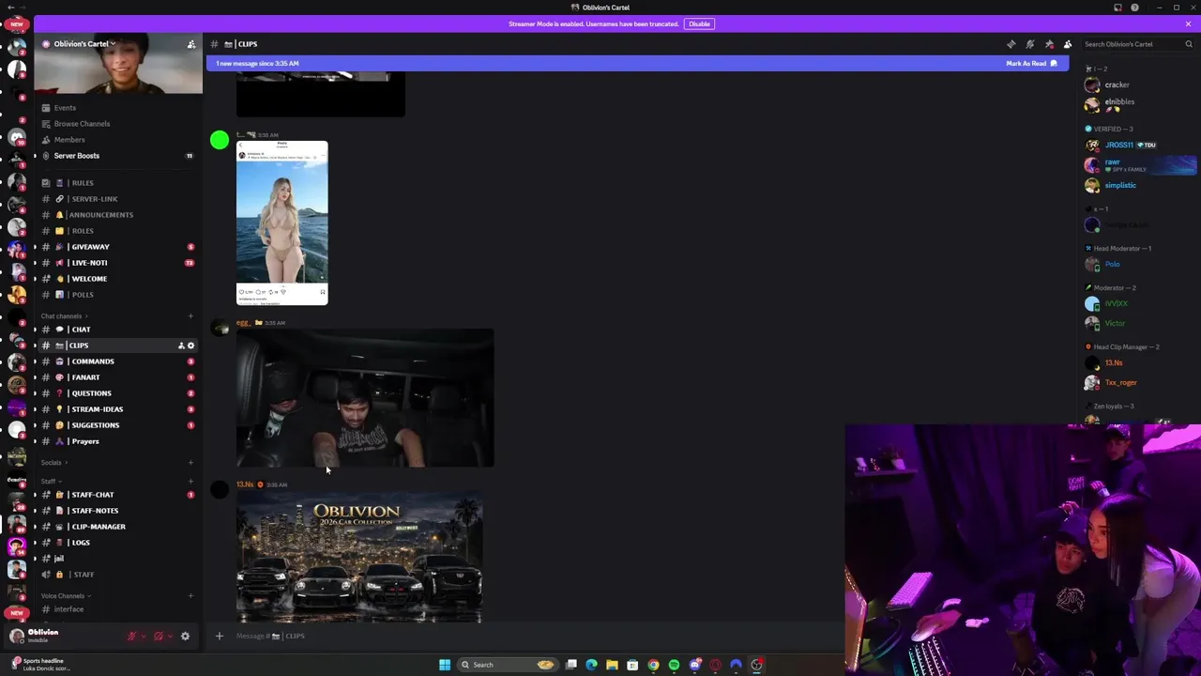Viewport: 1201px width, 676px height.
Task: Click the invite people icon beside server name
Action: [x=191, y=44]
